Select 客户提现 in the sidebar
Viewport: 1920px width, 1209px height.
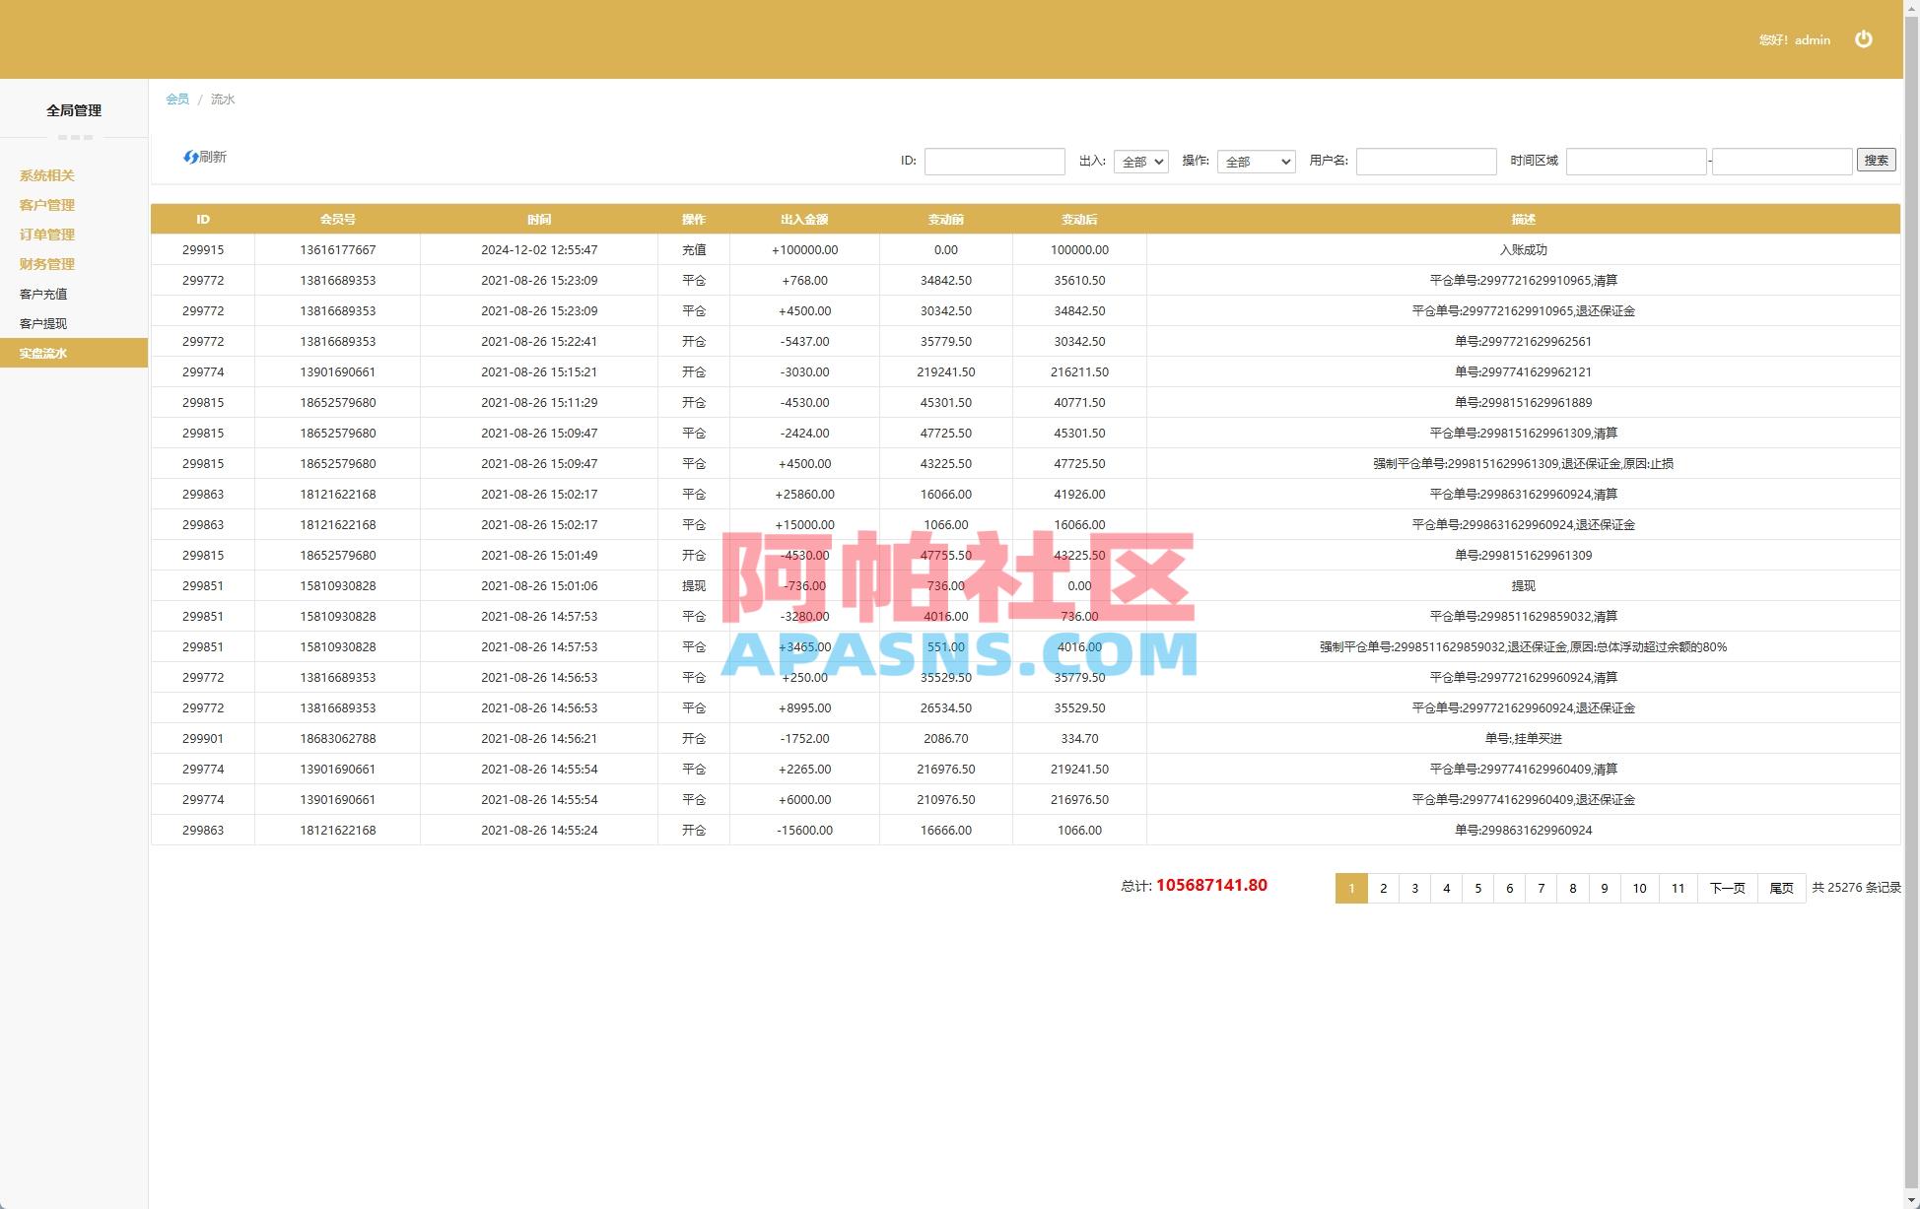point(42,323)
